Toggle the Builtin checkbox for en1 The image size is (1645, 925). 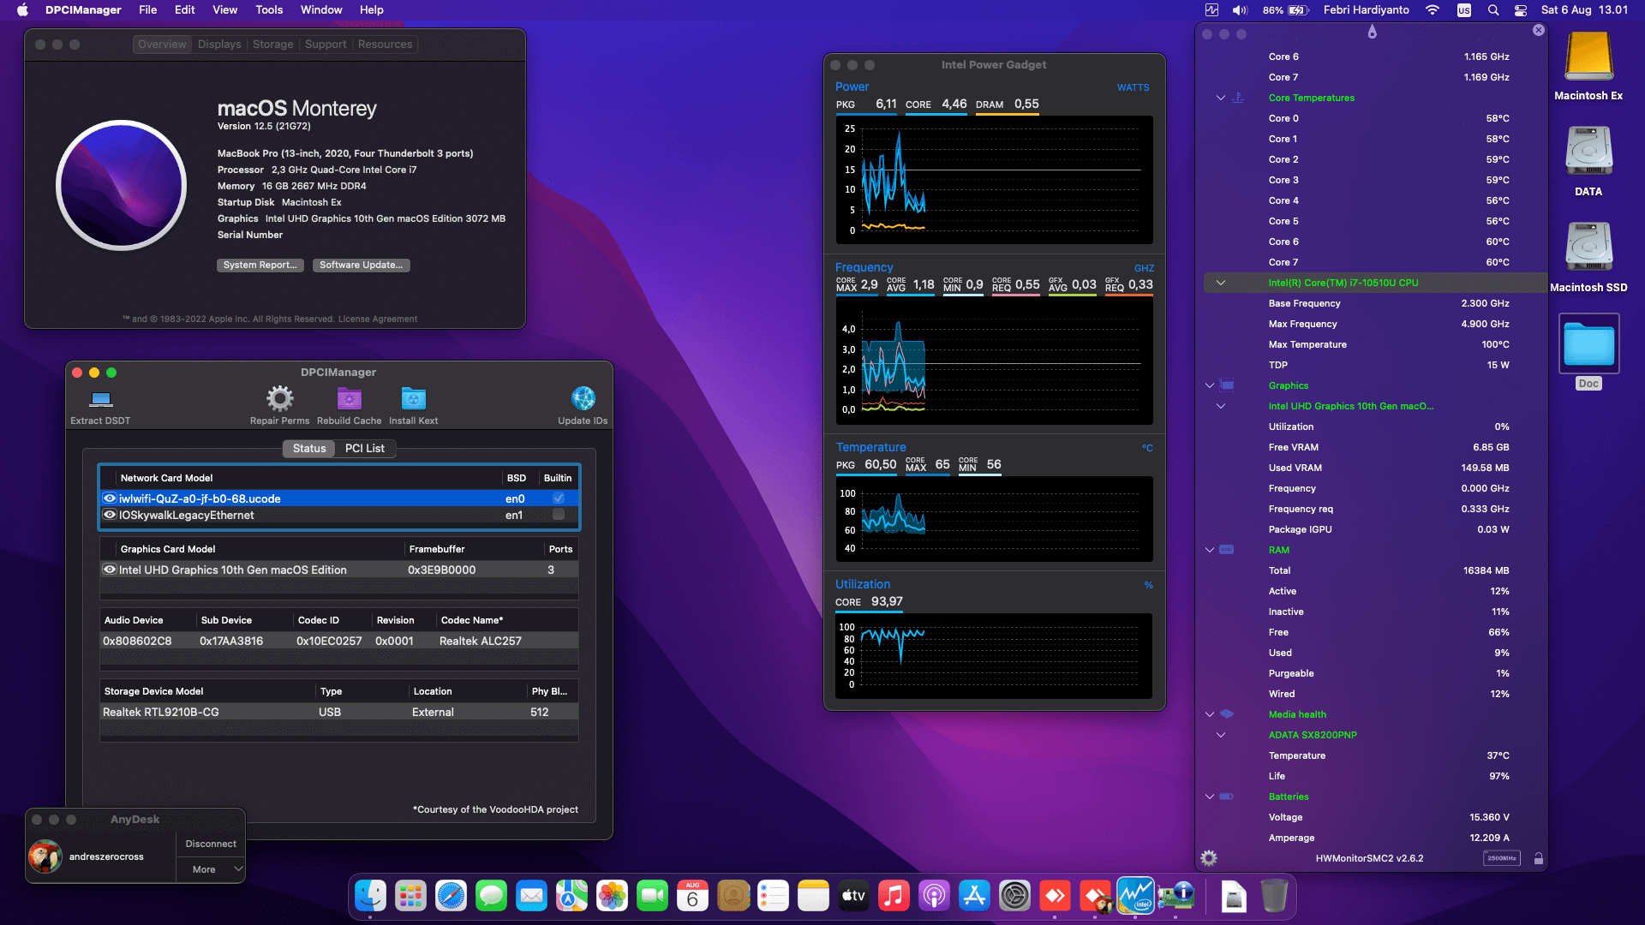click(559, 515)
